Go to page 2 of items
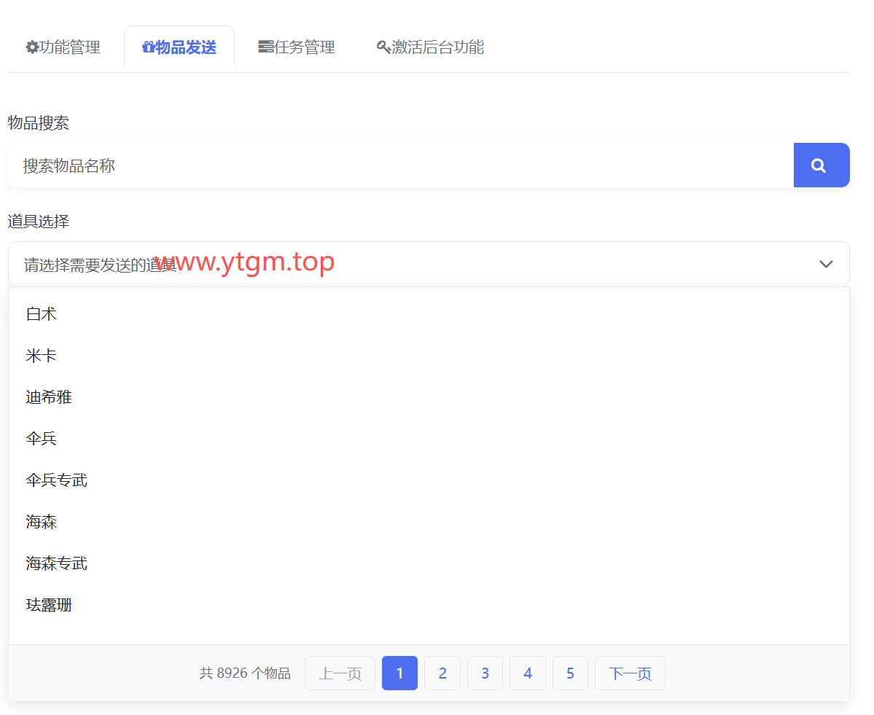 (x=442, y=673)
